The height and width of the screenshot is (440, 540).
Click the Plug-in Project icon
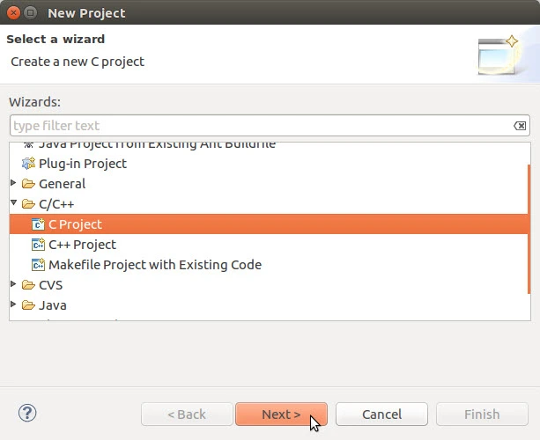(x=29, y=164)
